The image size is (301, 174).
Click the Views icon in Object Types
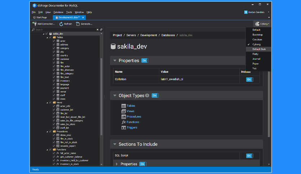[123, 111]
